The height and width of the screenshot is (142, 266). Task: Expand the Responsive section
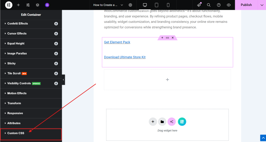31,113
